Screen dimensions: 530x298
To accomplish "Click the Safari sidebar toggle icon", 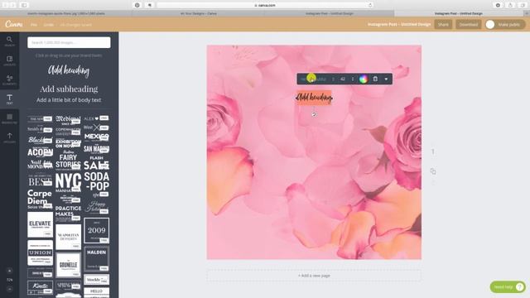I will [24, 5].
